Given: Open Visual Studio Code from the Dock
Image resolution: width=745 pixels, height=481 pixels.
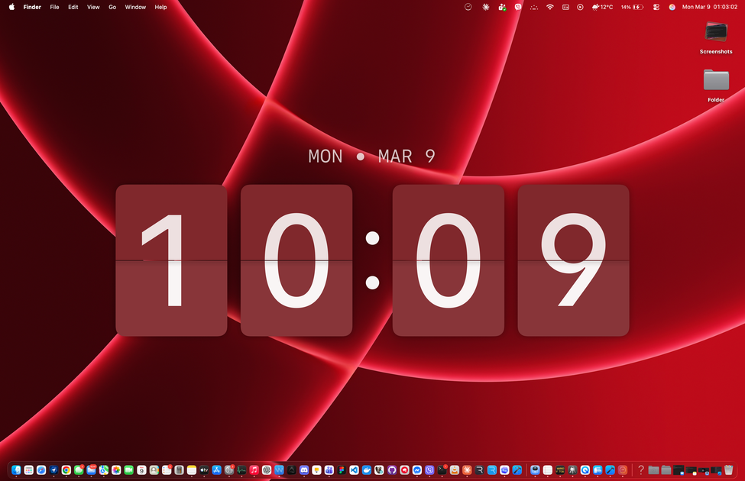Looking at the screenshot, I should [x=354, y=470].
